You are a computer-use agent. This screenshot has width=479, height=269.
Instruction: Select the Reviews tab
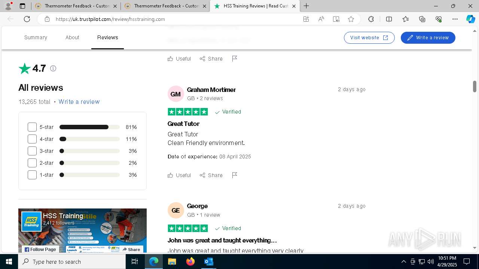[107, 37]
